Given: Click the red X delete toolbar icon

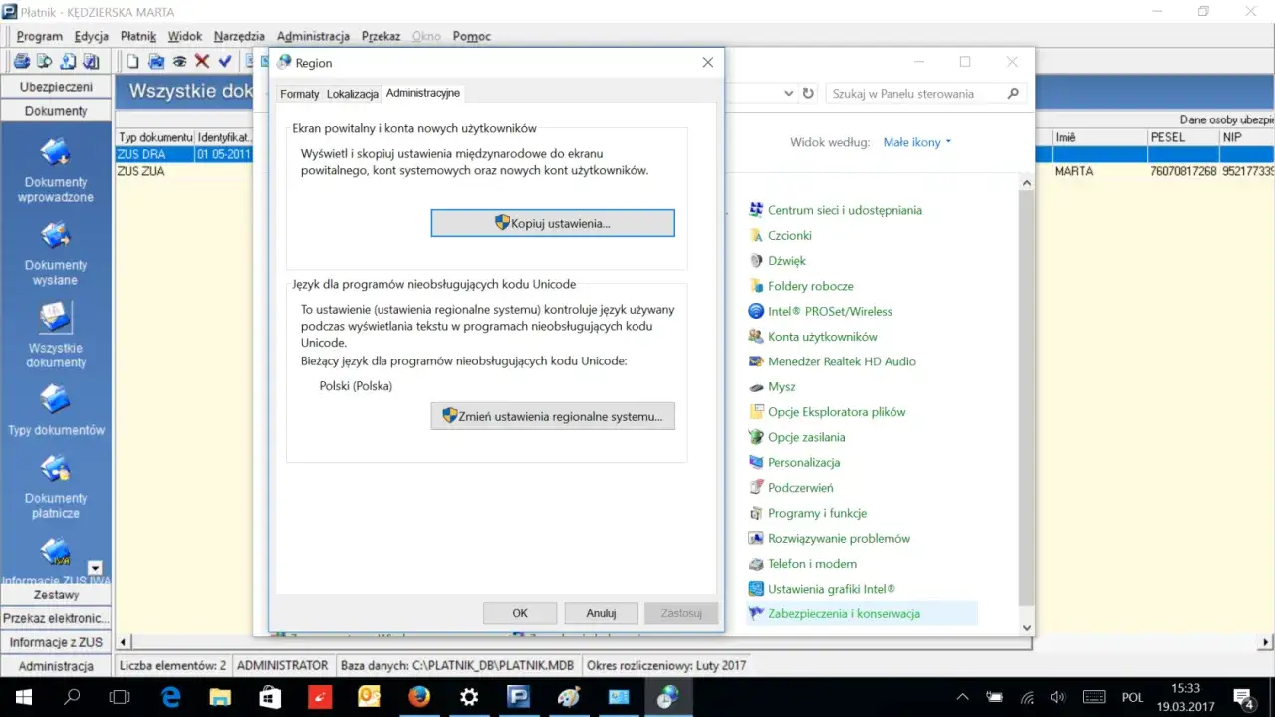Looking at the screenshot, I should pyautogui.click(x=202, y=62).
